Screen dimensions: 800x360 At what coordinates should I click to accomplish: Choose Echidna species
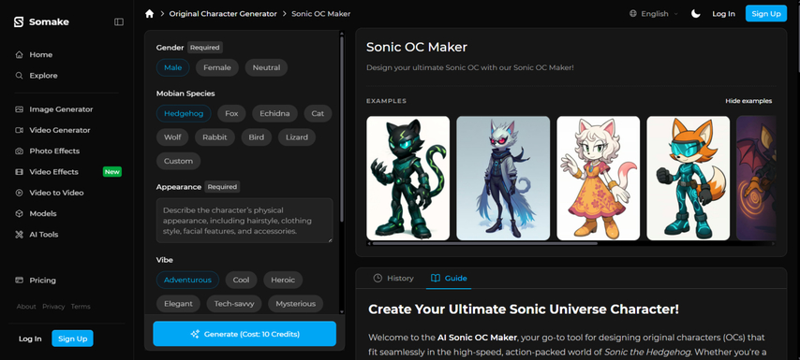click(x=274, y=113)
